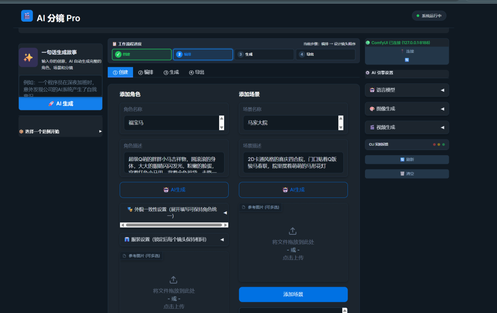Screen dimensions: 497x313
Task: Click the AI 分镜 Pro logo icon in header
Action: 26,15
